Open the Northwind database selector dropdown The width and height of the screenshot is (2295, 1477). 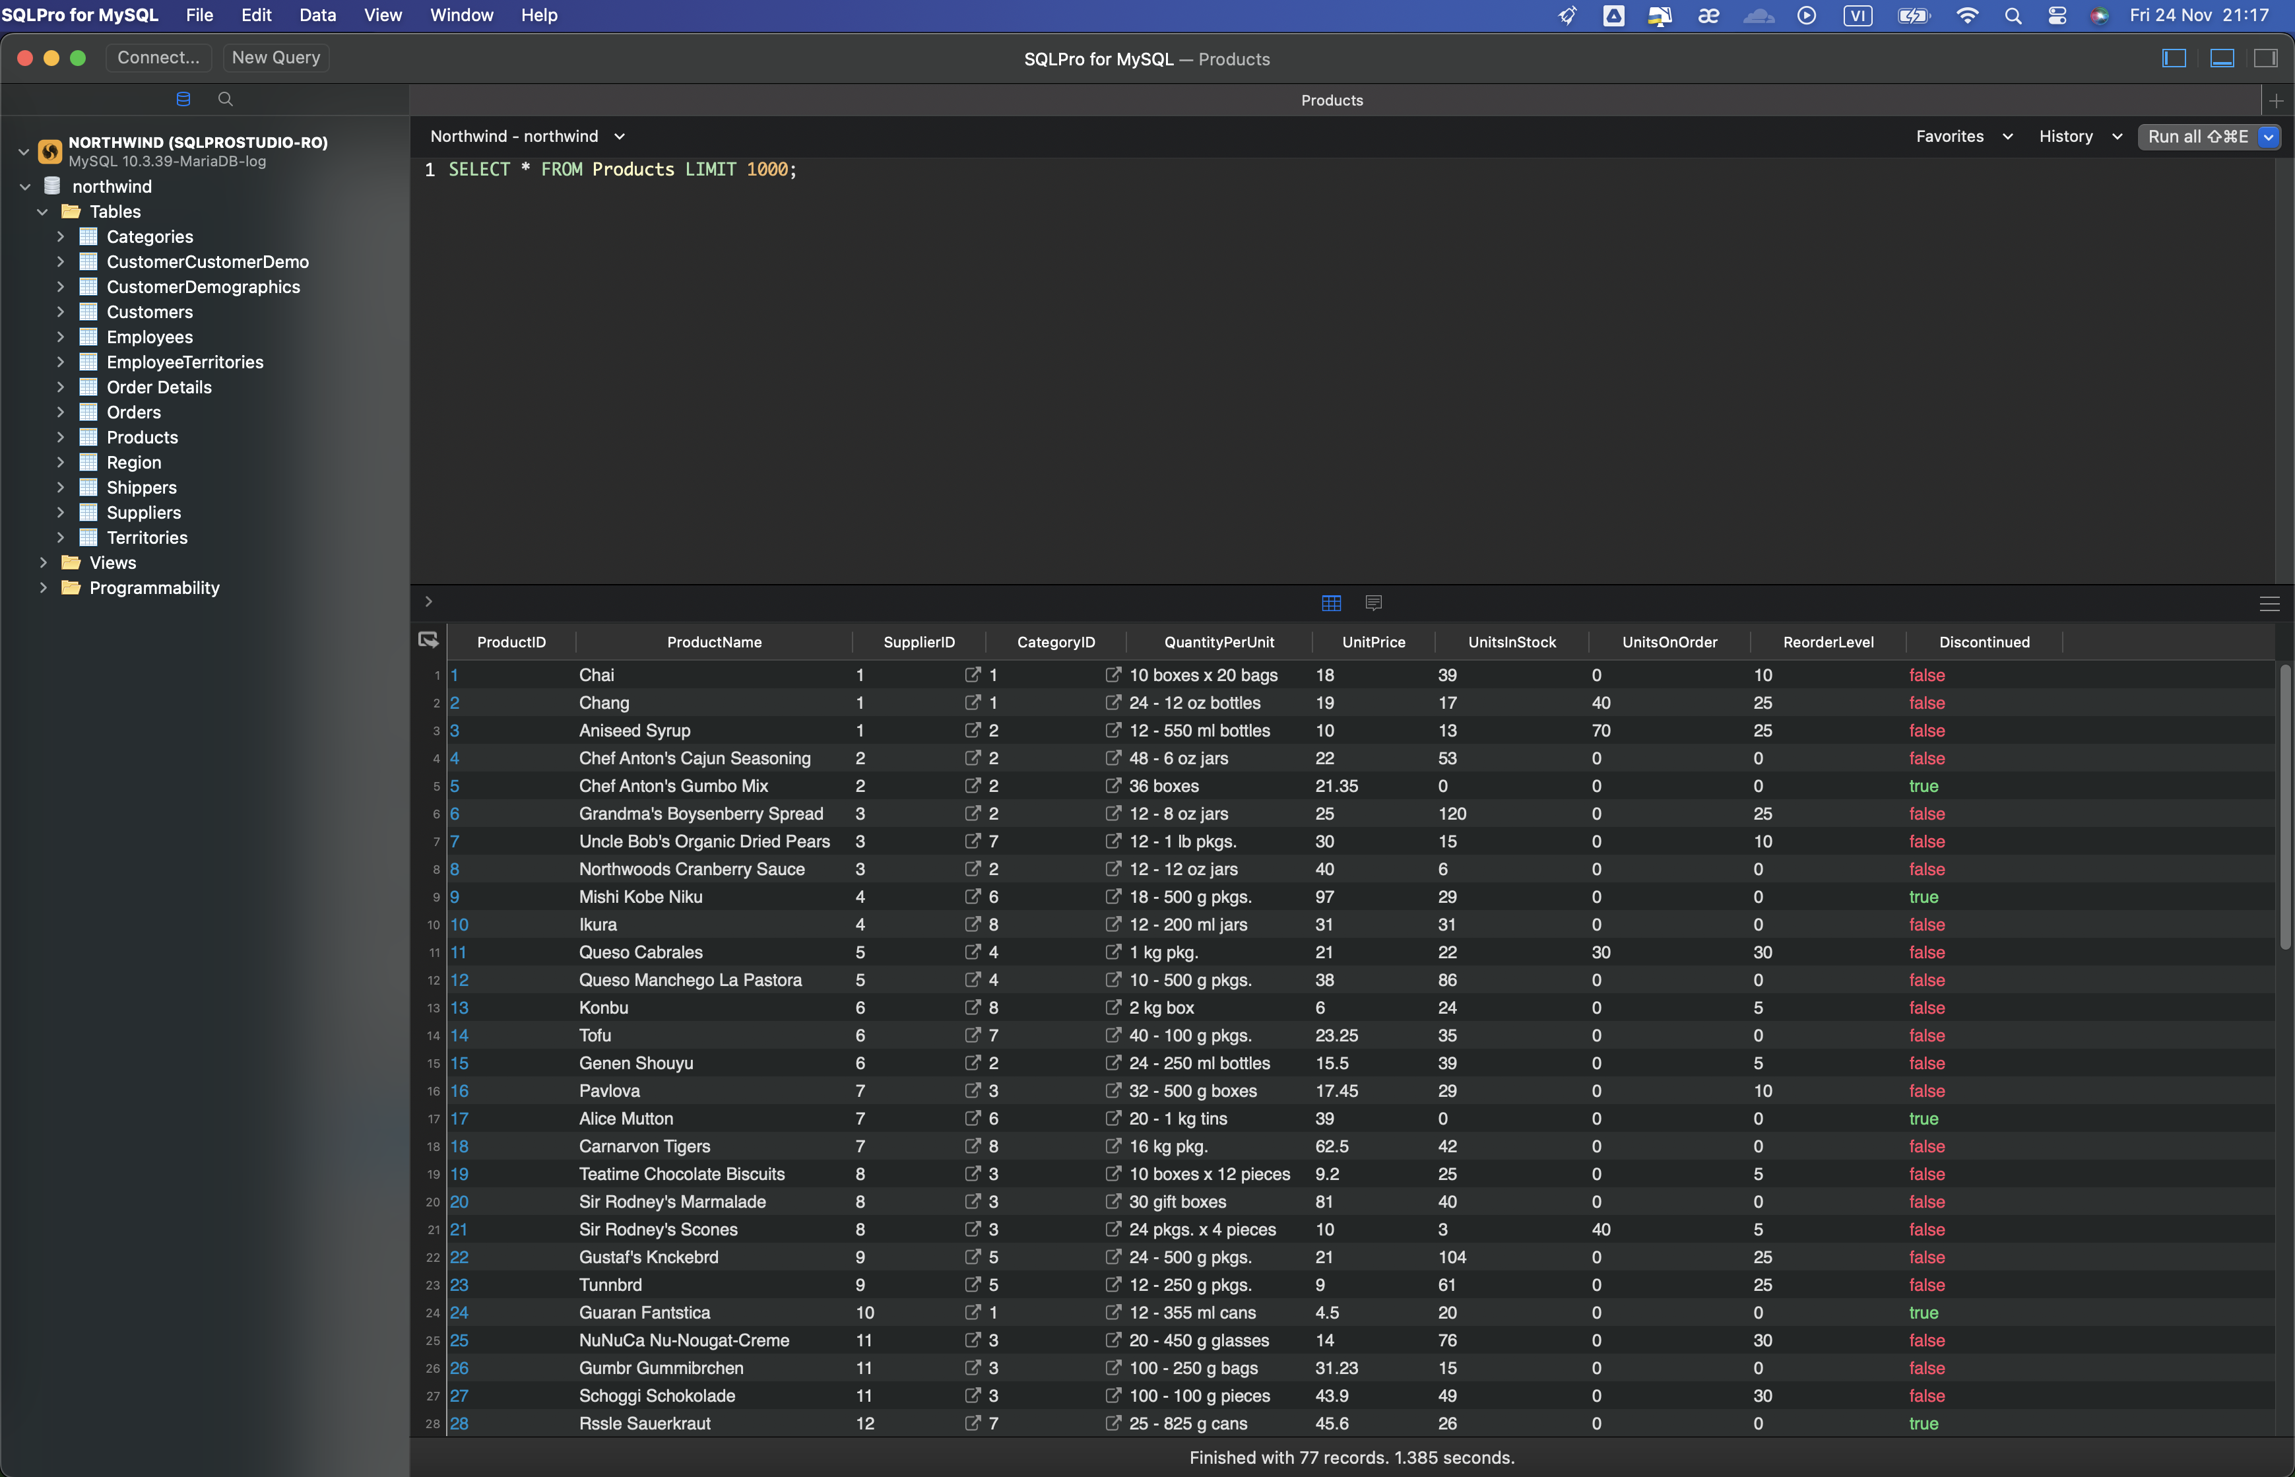[x=527, y=136]
